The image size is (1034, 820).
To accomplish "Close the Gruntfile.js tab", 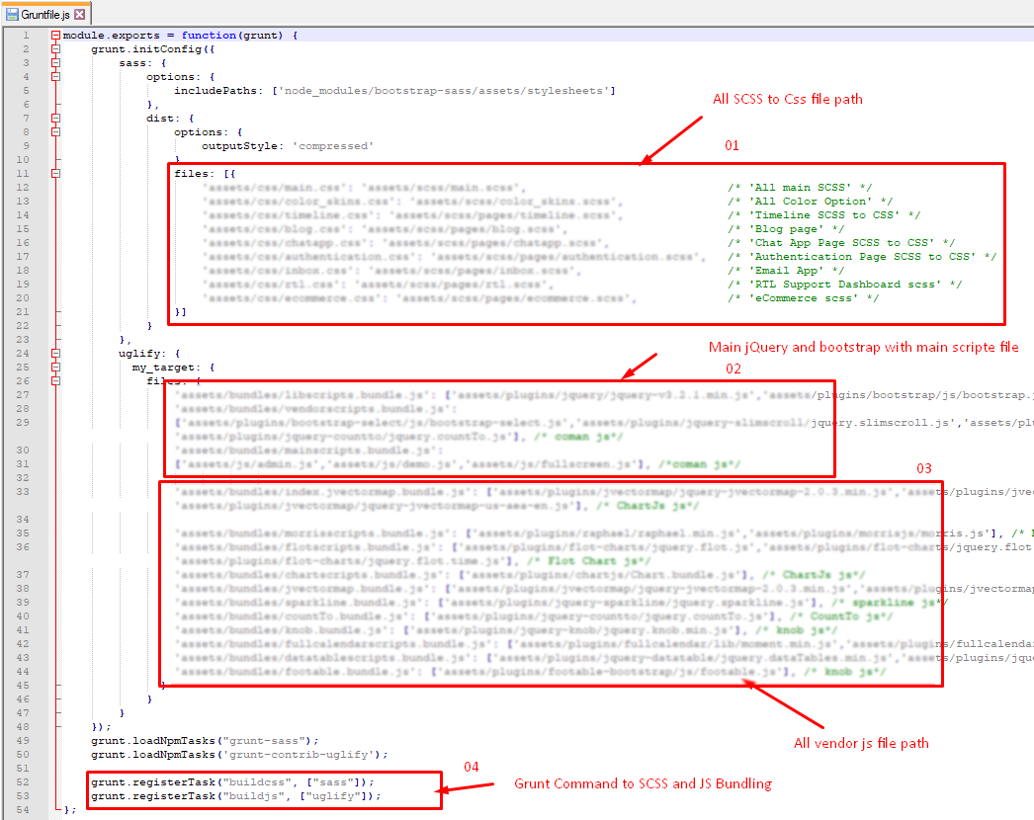I will pos(80,15).
